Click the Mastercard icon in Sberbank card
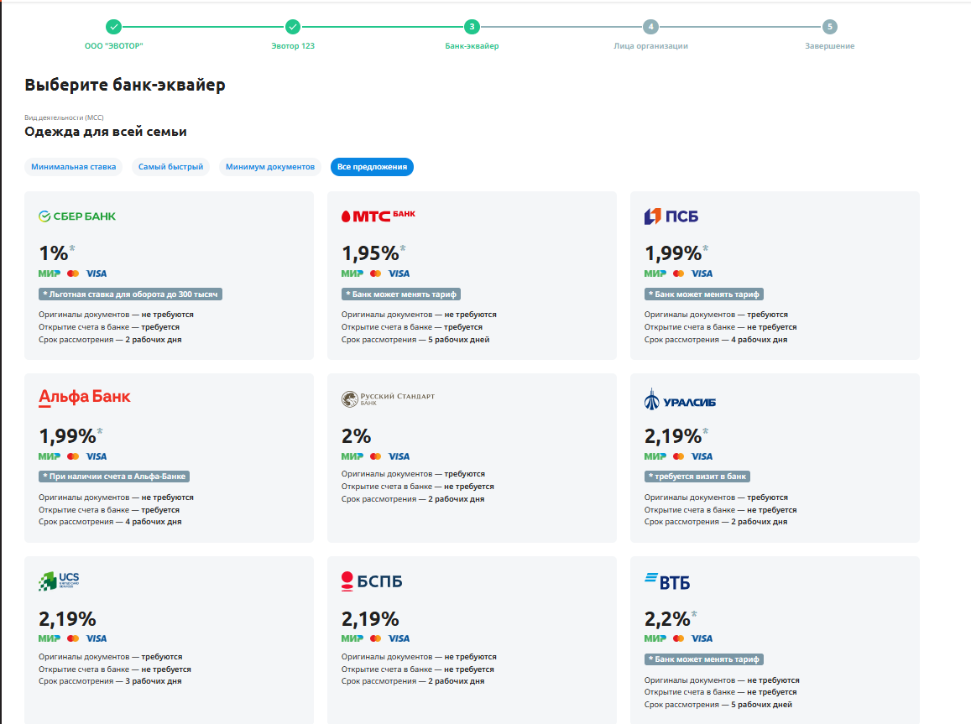 tap(73, 273)
